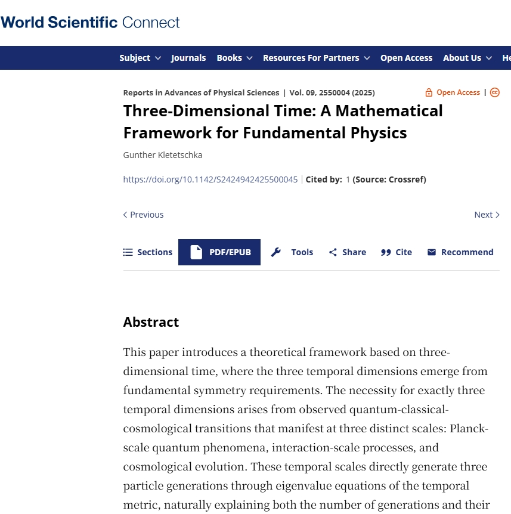Open the Resources For Partners dropdown
The height and width of the screenshot is (514, 511).
tap(316, 58)
